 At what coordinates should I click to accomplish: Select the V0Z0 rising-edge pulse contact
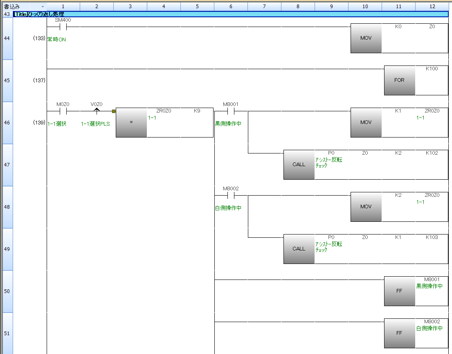[97, 111]
